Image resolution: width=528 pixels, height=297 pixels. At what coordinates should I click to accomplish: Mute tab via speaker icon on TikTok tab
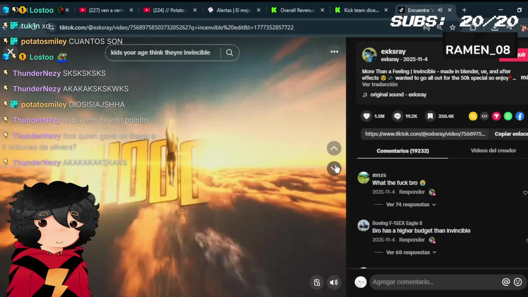(x=440, y=10)
